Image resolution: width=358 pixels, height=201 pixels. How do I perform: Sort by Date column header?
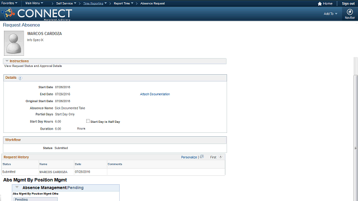coord(78,164)
